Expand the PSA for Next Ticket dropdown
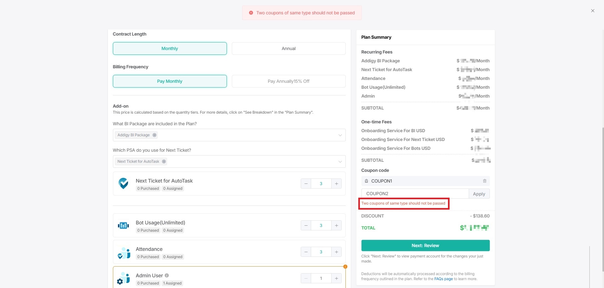The width and height of the screenshot is (604, 288). point(340,161)
